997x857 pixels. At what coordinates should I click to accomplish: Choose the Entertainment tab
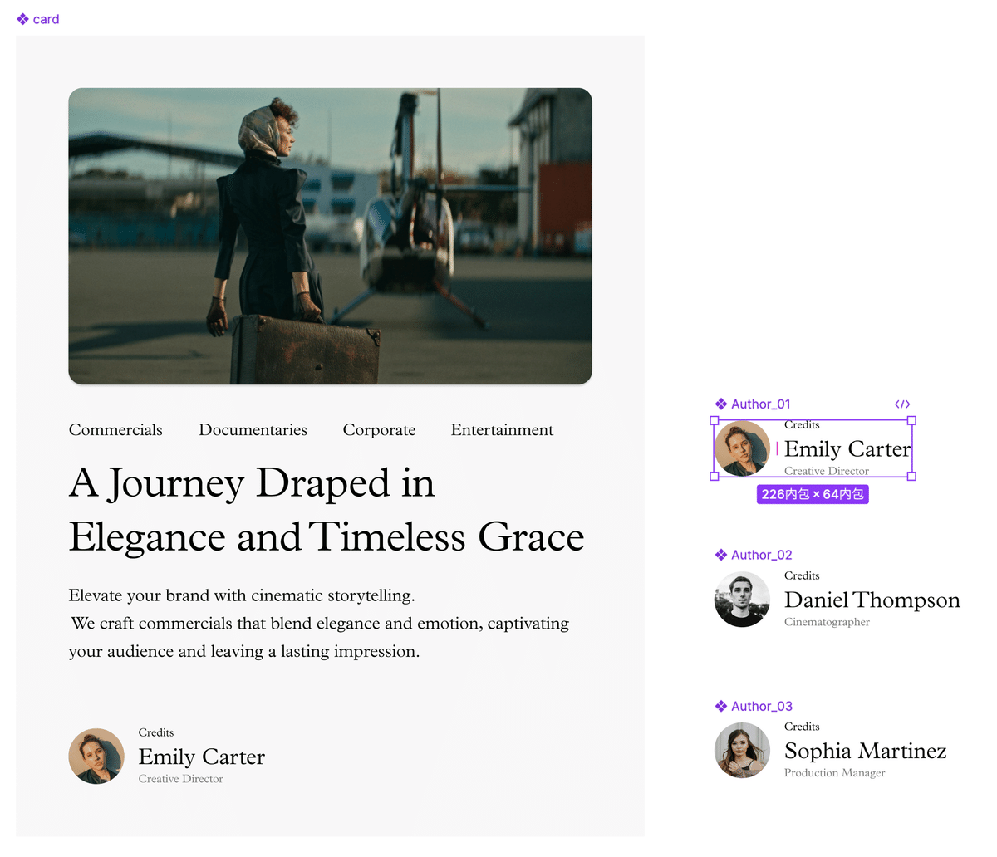click(502, 430)
